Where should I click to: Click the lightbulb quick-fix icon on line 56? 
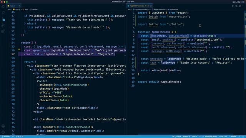tap(19, 49)
